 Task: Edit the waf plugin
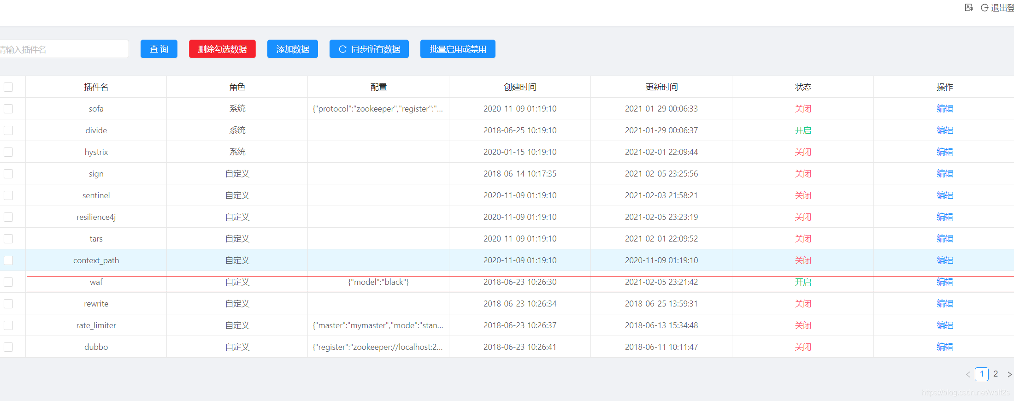pyautogui.click(x=944, y=282)
